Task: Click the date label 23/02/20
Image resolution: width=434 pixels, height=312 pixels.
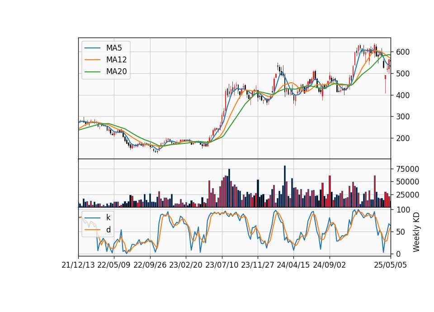Action: click(186, 265)
